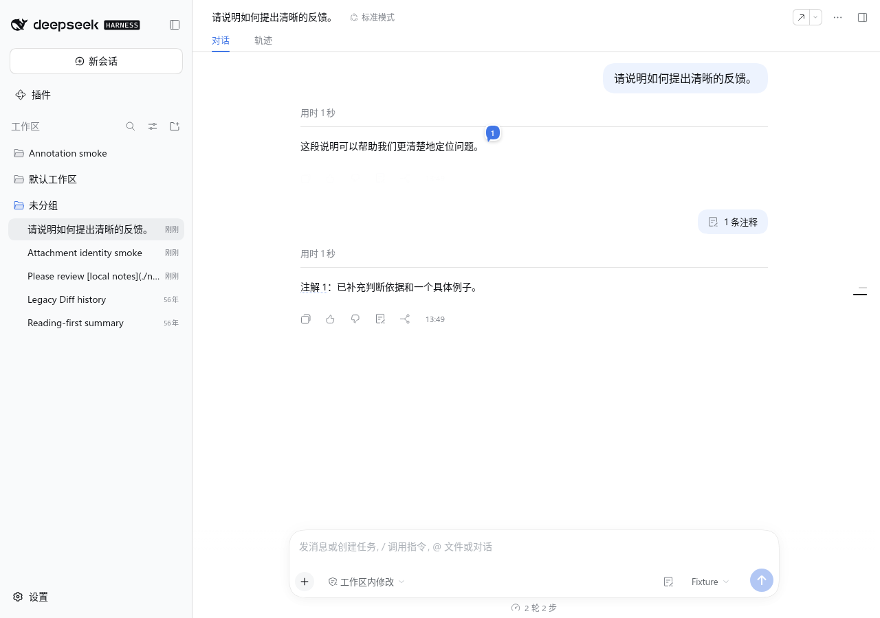This screenshot has width=880, height=618.
Task: Expand the 默认工作区 folder
Action: pos(96,179)
